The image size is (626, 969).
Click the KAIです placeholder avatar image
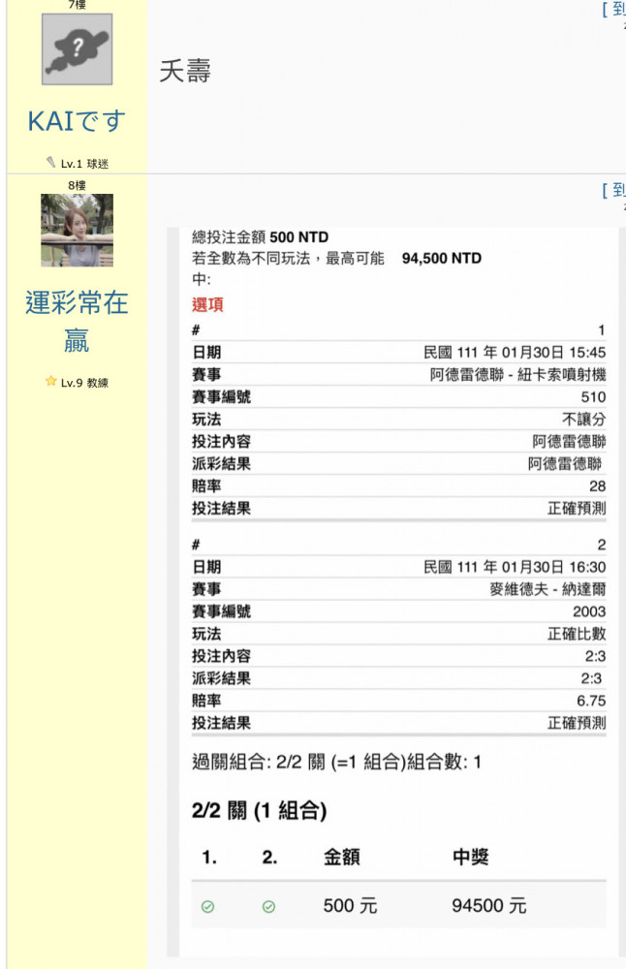pos(77,48)
